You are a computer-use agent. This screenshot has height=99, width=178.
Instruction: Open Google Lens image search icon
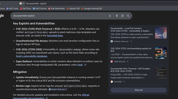122,16
